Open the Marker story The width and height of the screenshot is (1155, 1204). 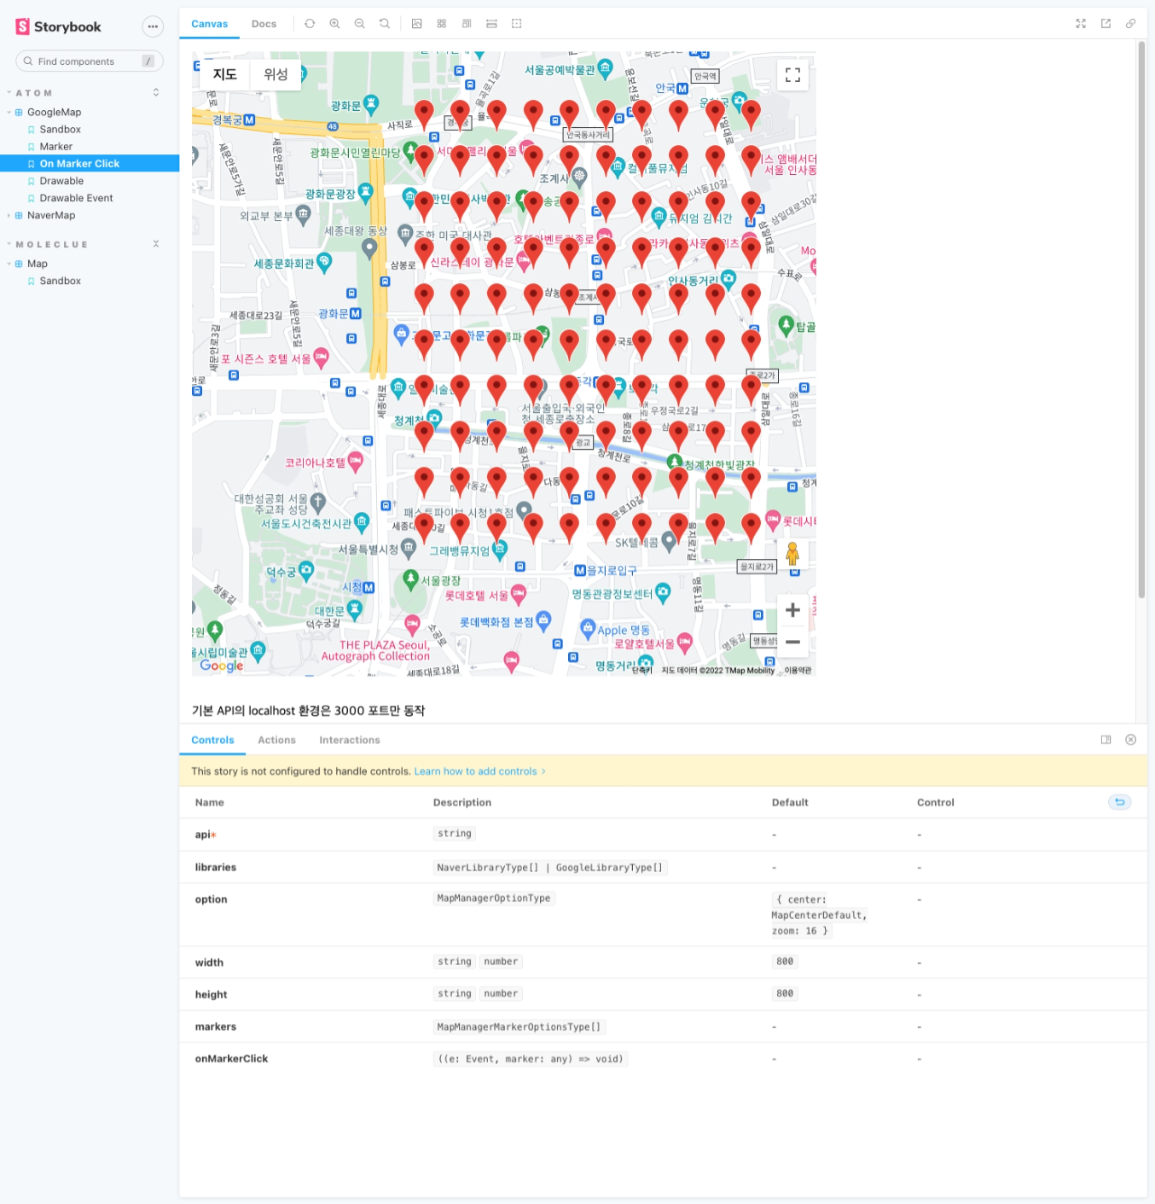(55, 147)
